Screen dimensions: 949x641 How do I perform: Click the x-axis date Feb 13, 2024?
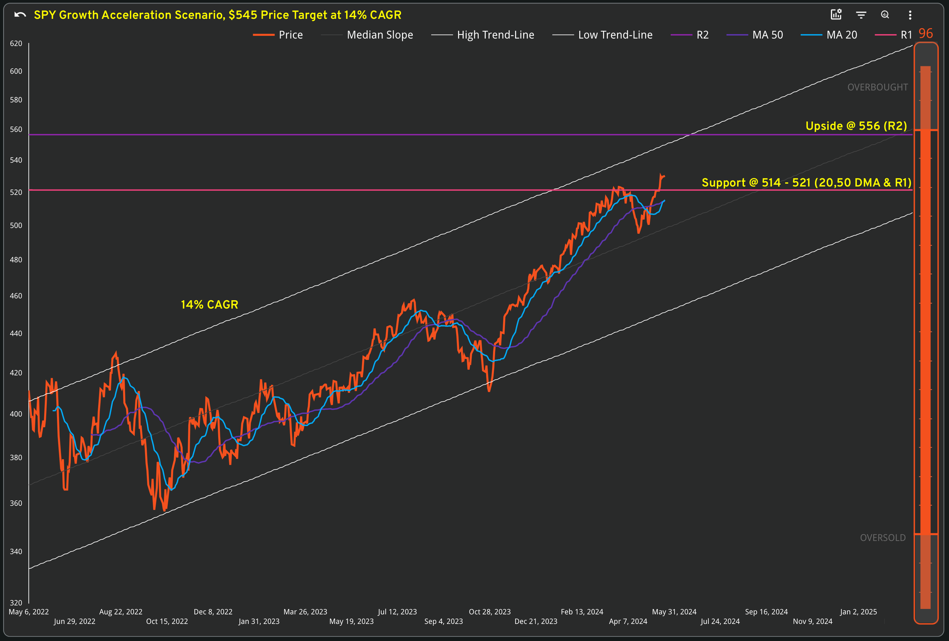coord(582,612)
